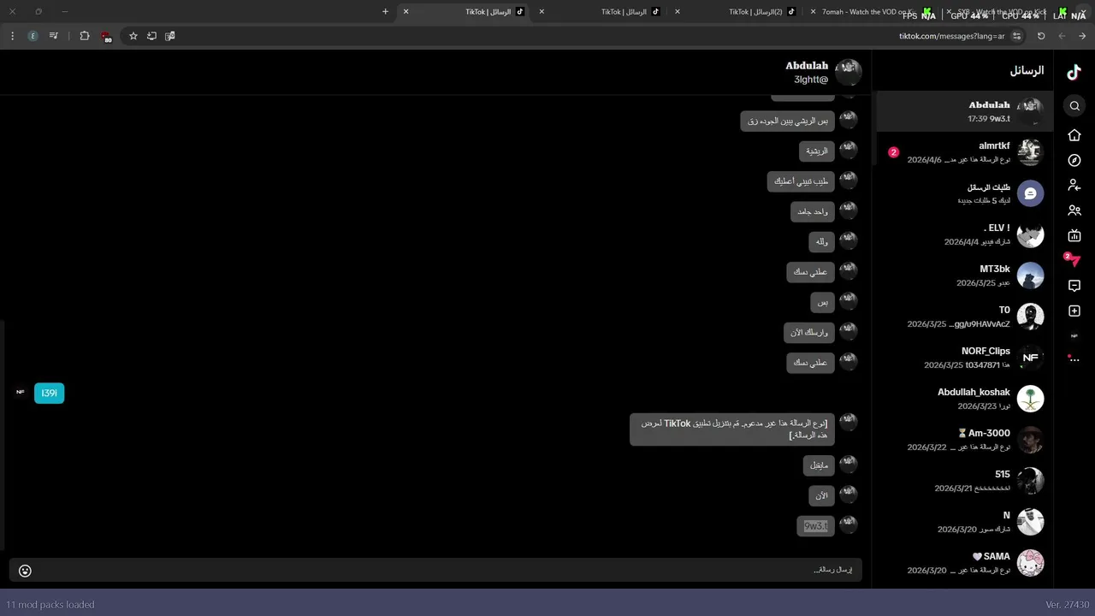Click the message والله
This screenshot has height=616, width=1095.
pyautogui.click(x=821, y=242)
